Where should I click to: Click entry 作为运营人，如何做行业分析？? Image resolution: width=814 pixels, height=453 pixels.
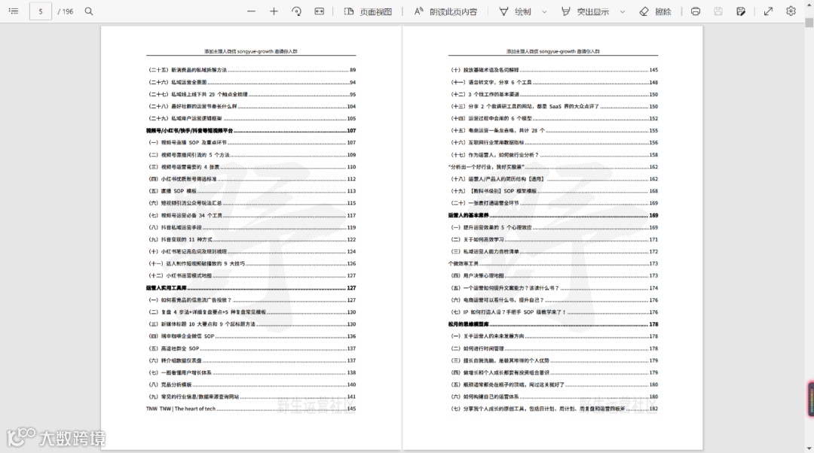tap(554, 154)
